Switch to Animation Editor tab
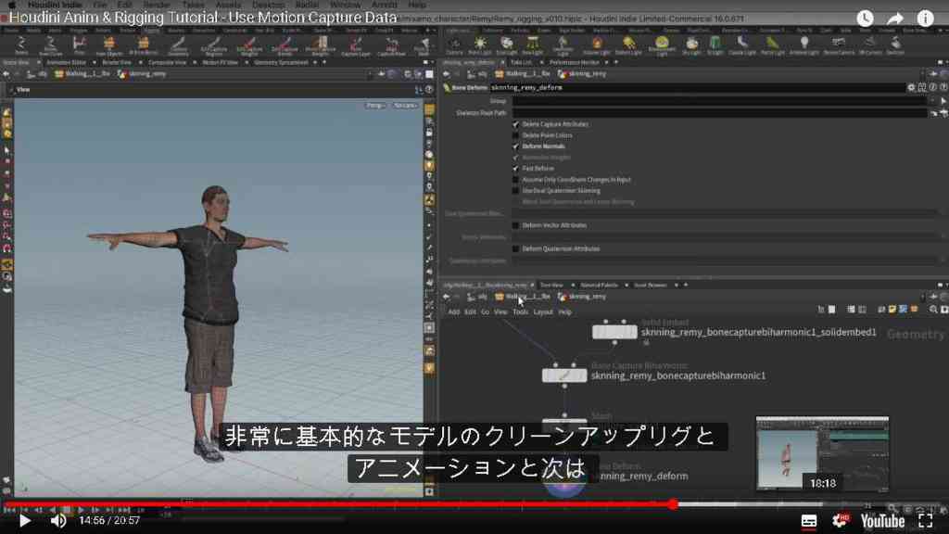The image size is (949, 534). pyautogui.click(x=67, y=62)
